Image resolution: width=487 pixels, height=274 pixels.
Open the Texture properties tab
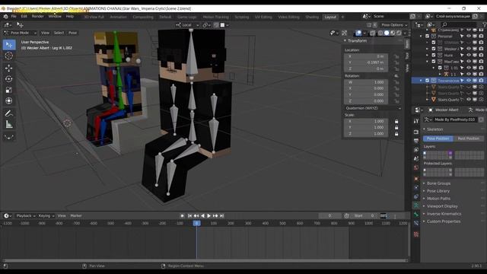[x=416, y=234]
